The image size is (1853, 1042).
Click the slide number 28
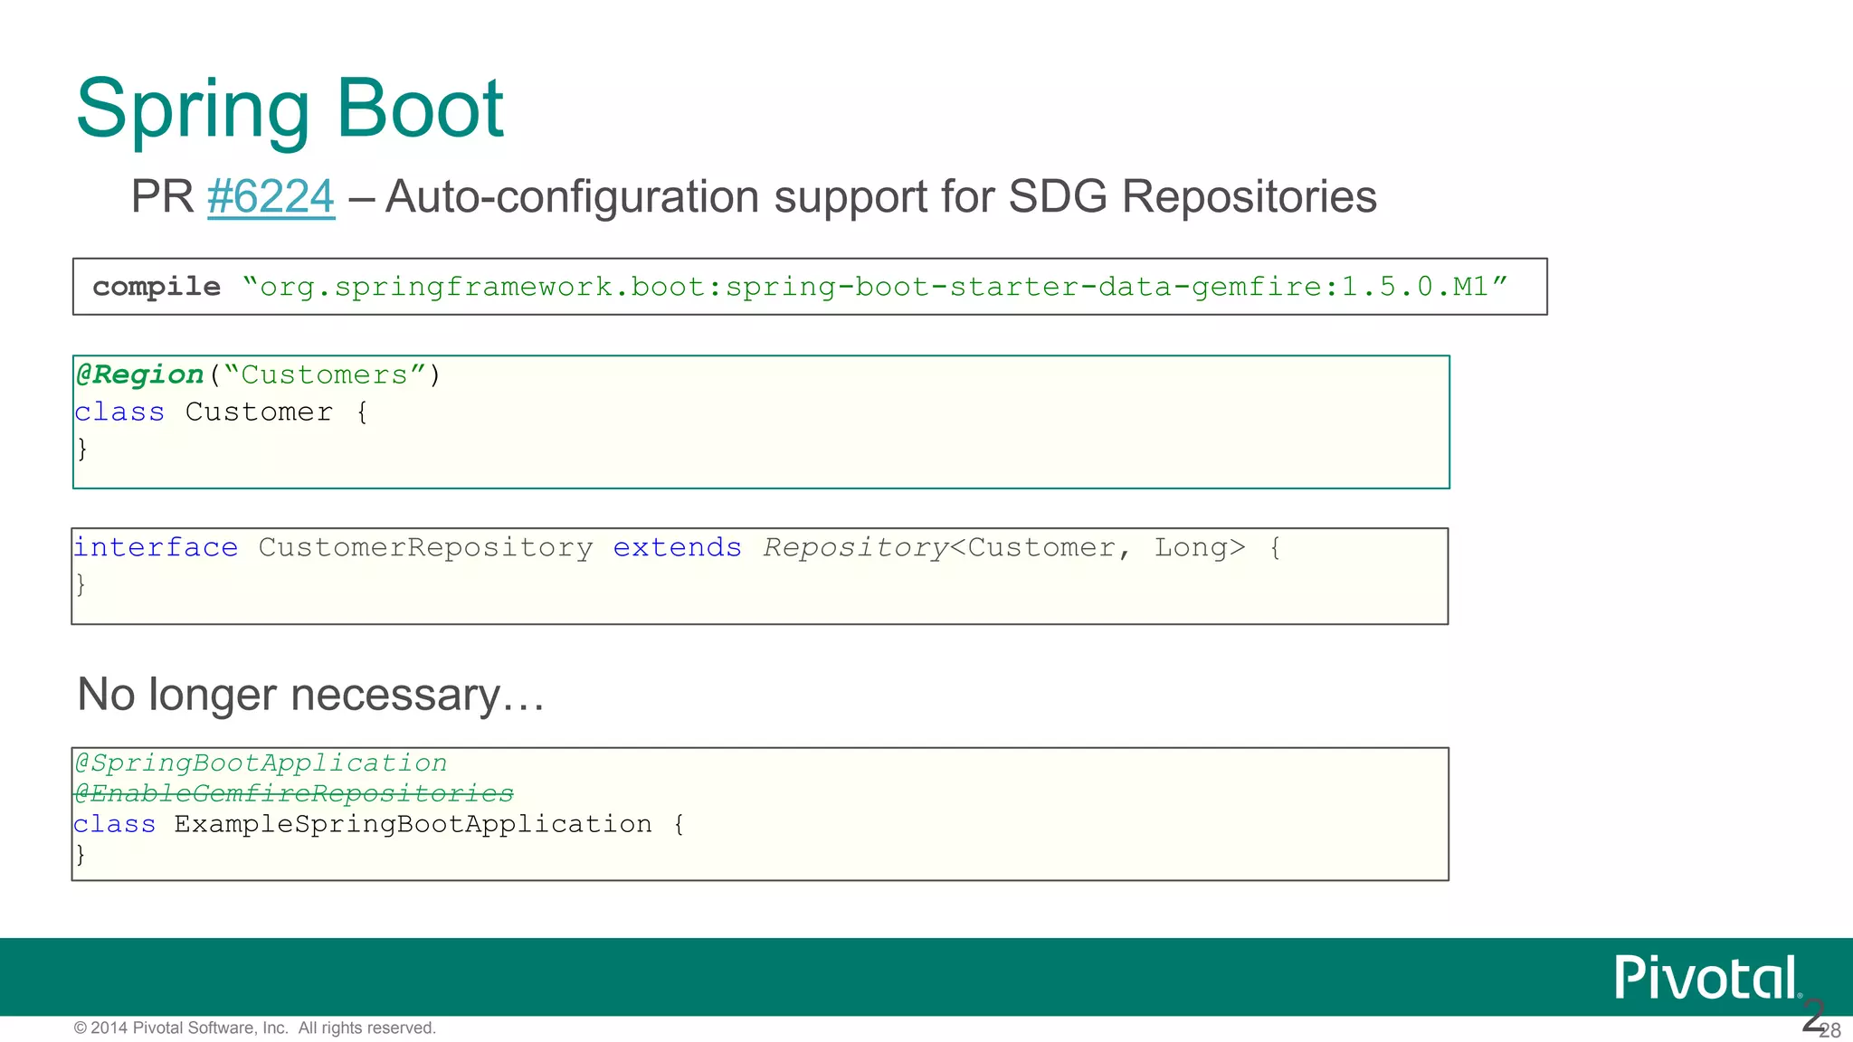click(x=1830, y=1031)
